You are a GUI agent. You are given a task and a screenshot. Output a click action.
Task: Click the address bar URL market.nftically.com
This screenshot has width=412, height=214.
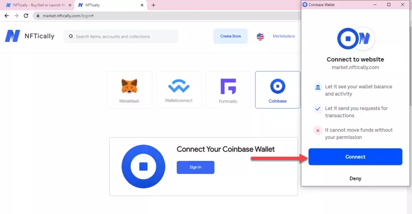68,16
